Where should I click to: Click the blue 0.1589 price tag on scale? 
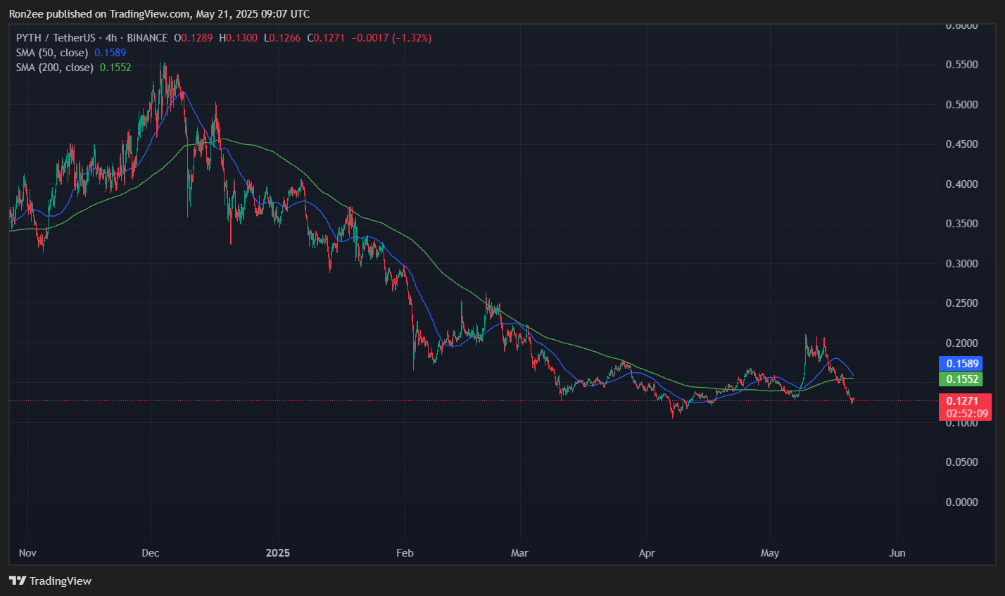961,364
